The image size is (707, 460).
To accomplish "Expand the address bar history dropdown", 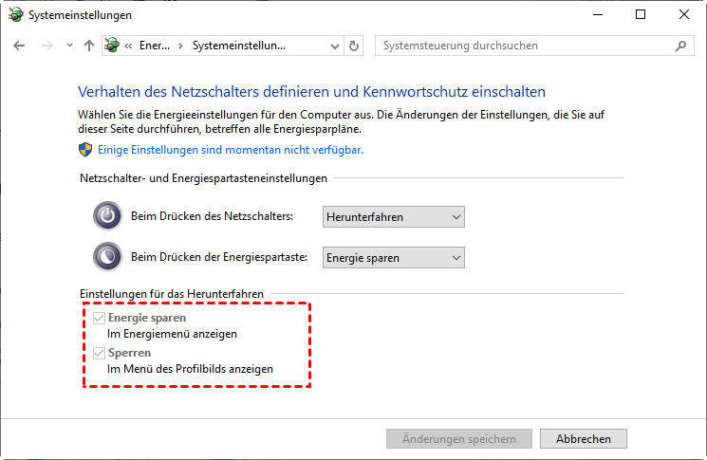I will (x=335, y=46).
